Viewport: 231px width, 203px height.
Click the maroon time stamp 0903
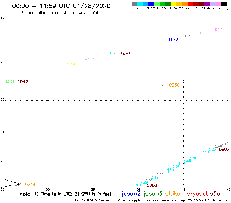coord(152,186)
